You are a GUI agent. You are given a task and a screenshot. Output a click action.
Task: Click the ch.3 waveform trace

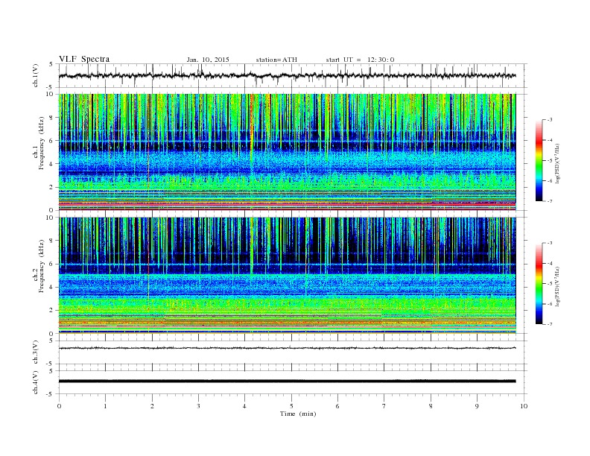click(287, 348)
